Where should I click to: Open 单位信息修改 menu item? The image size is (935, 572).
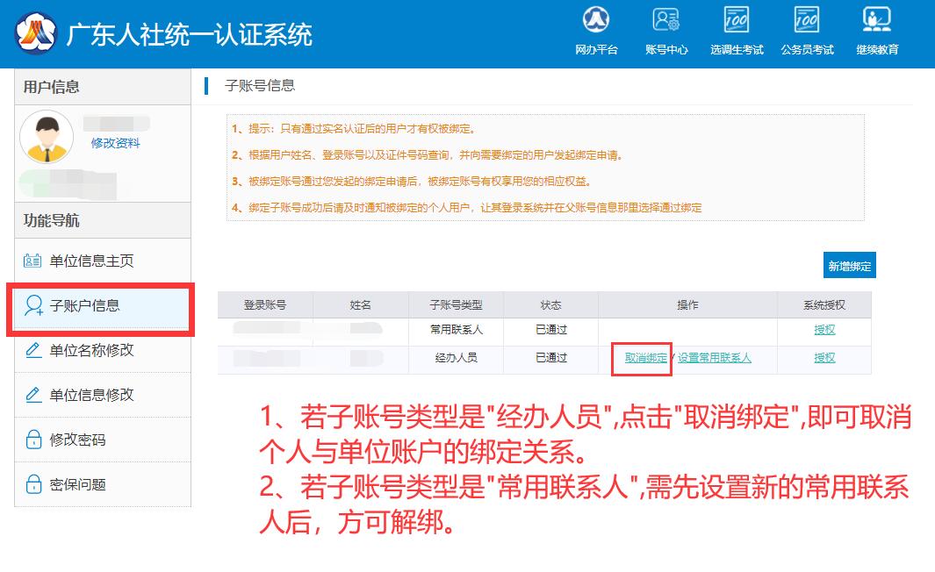(x=91, y=396)
